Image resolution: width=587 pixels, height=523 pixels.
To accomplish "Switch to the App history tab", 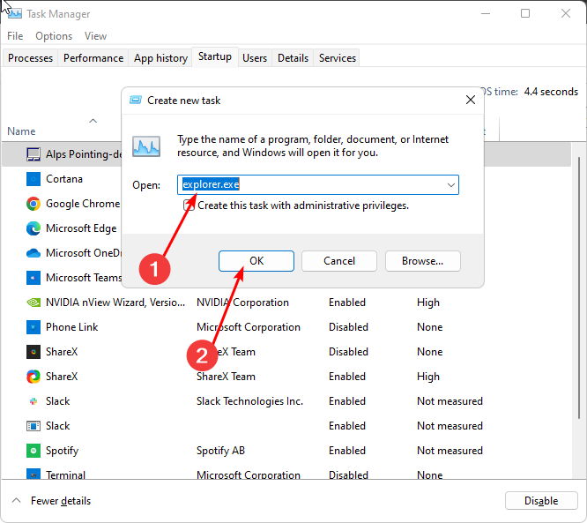I will [160, 58].
